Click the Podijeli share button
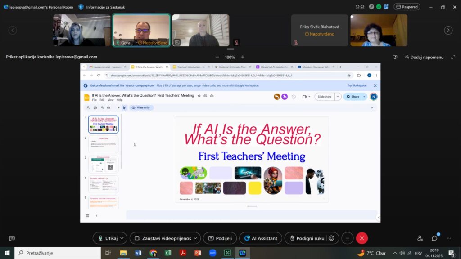Screen dimensions: 461x259 click(220, 238)
